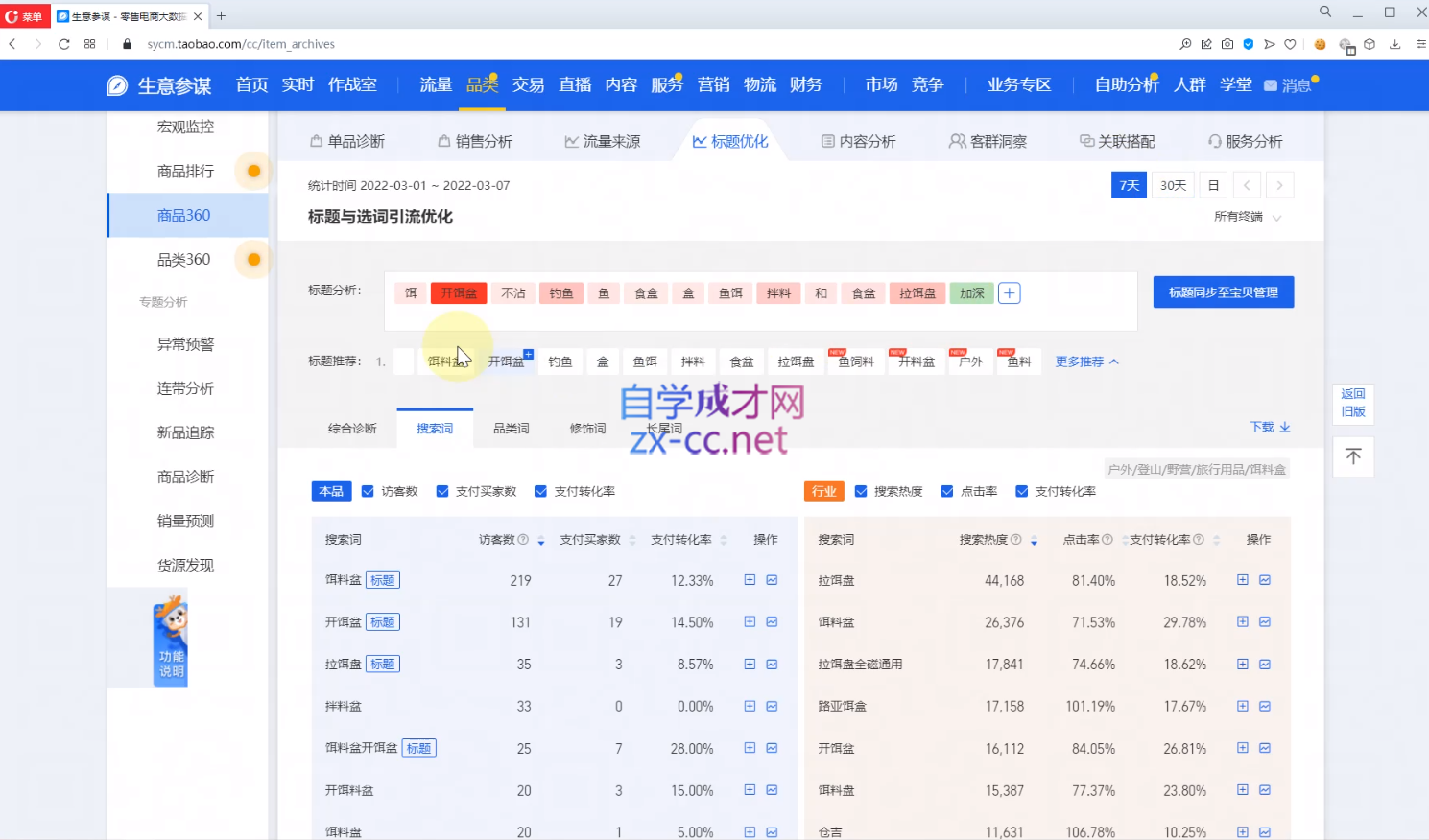Click the browser back arrow
1429x840 pixels.
(12, 44)
